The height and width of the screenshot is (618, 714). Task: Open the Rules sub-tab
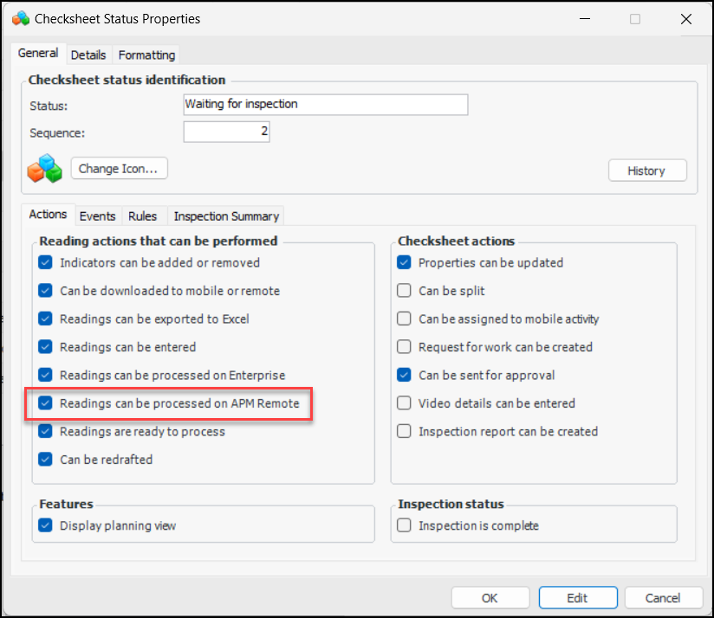coord(142,216)
